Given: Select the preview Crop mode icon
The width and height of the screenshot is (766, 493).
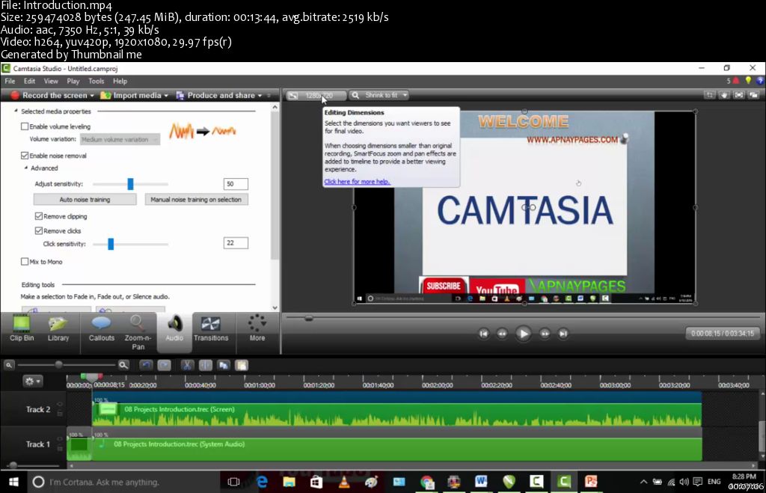Looking at the screenshot, I should 709,95.
